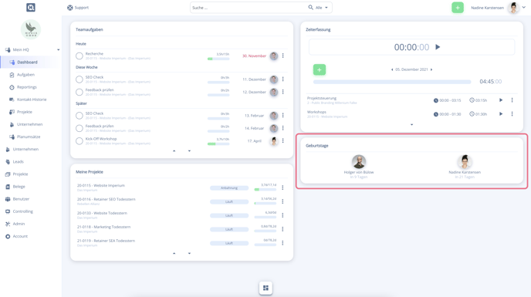The height and width of the screenshot is (297, 531).
Task: Click into the Suche search field
Action: coord(249,8)
